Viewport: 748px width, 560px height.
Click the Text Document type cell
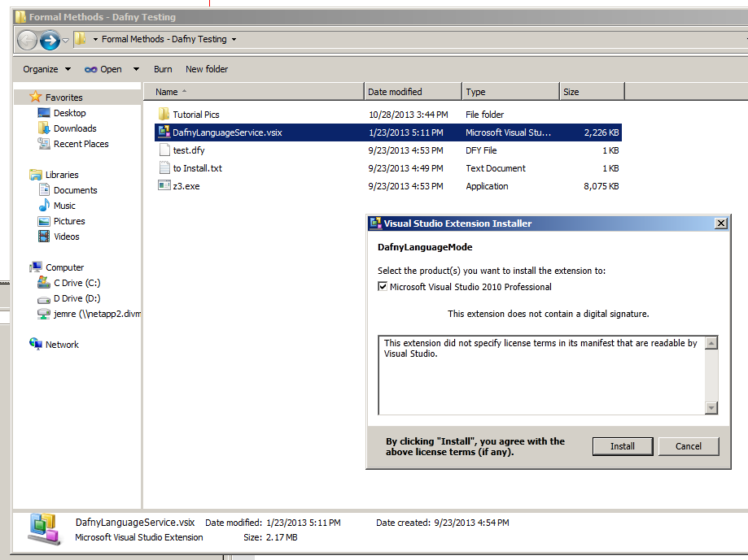point(495,168)
